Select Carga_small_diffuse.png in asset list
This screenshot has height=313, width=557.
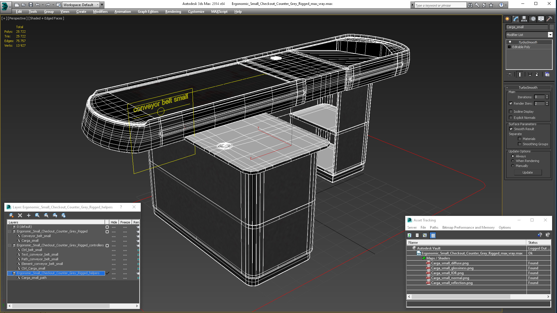click(450, 263)
